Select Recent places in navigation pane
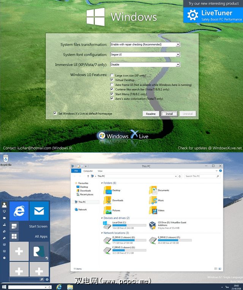This screenshot has height=290, width=243. point(85,194)
